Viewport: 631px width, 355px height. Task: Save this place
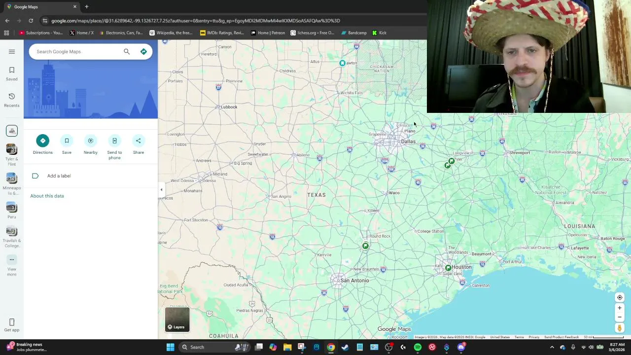point(67,145)
